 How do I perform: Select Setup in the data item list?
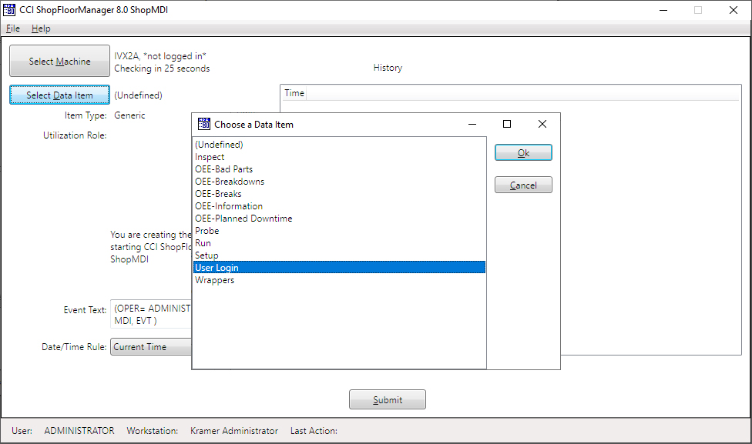339,255
